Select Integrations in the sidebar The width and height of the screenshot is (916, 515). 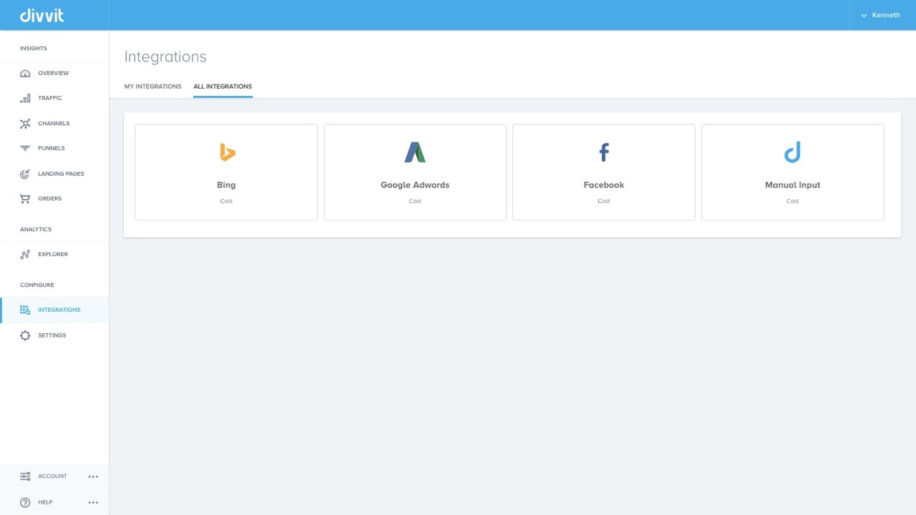coord(59,310)
